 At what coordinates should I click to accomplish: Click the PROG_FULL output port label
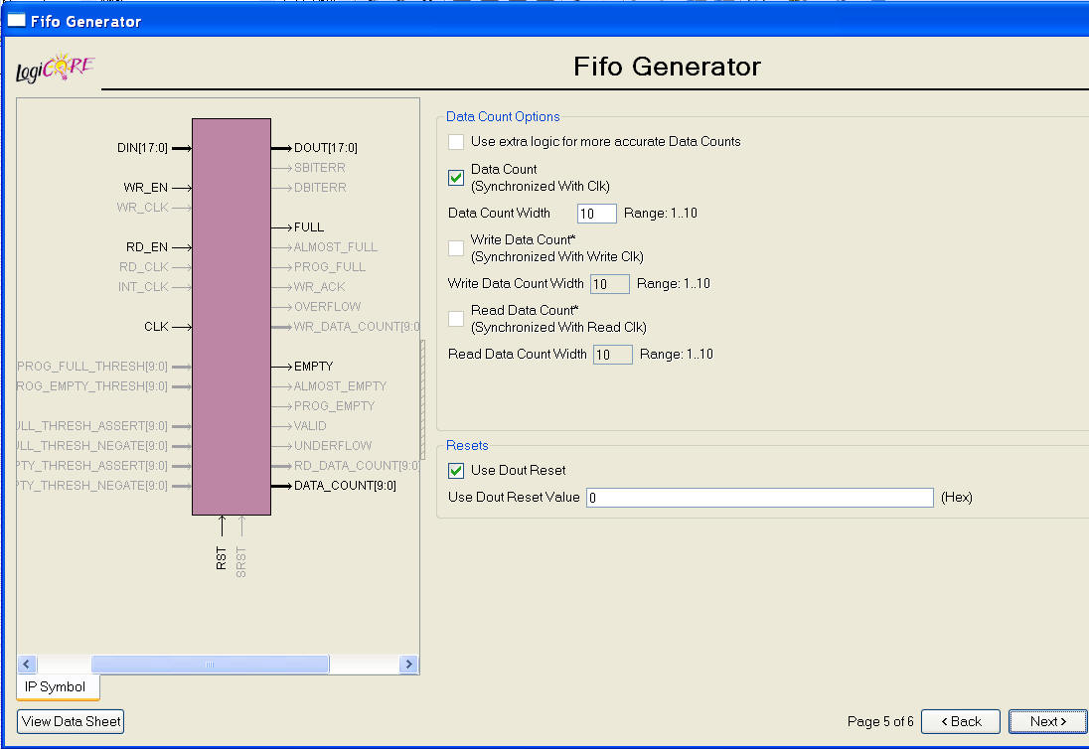tap(330, 267)
